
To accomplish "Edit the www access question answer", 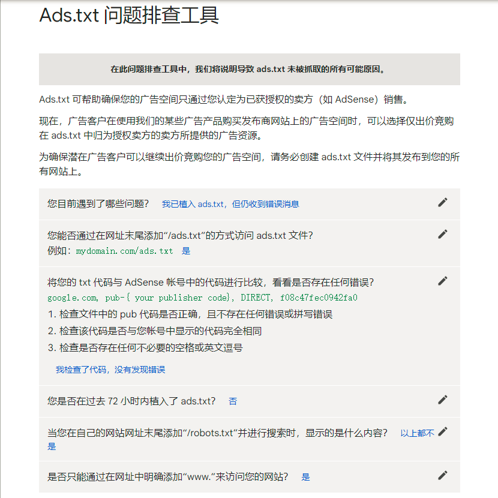I will point(442,475).
